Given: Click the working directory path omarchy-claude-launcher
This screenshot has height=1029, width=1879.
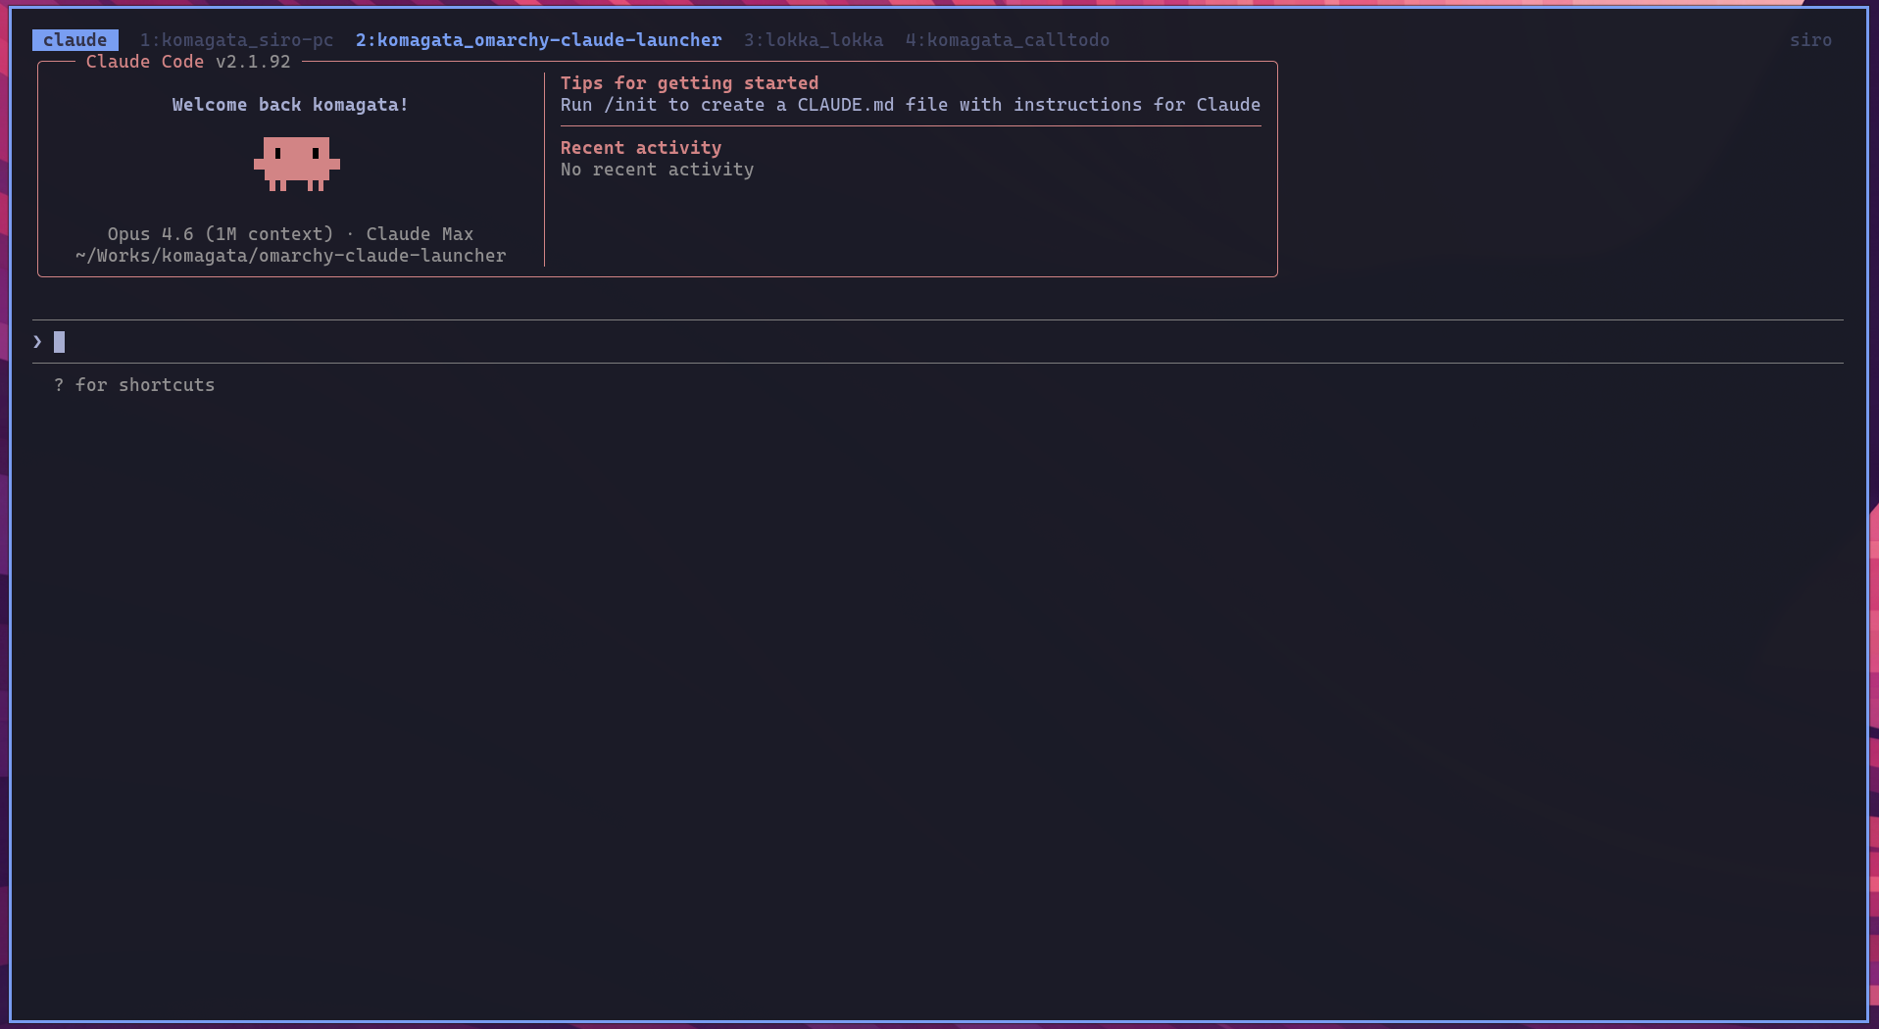Looking at the screenshot, I should click(x=290, y=256).
